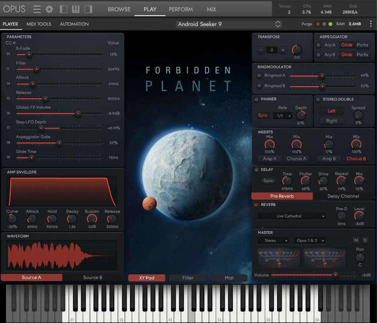Open the settings gear icon
The height and width of the screenshot is (323, 377).
click(49, 9)
